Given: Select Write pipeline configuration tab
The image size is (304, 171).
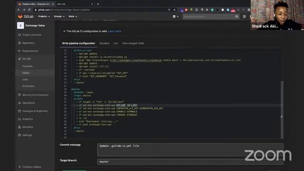Looking at the screenshot, I should (78, 43).
